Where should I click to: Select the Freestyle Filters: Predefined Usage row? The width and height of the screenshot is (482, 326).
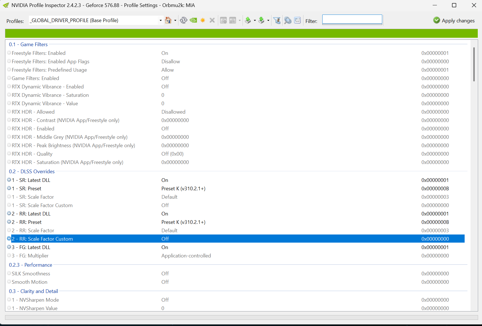coord(235,70)
